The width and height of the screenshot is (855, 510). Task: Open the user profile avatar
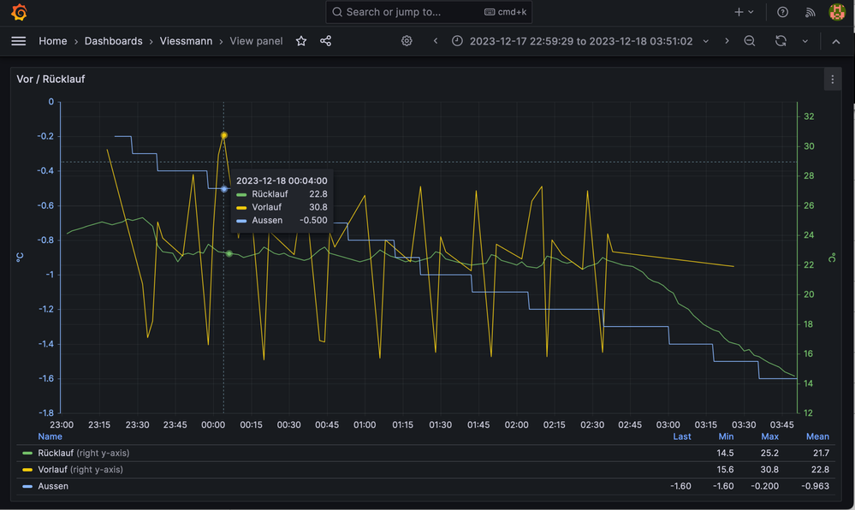pyautogui.click(x=837, y=12)
